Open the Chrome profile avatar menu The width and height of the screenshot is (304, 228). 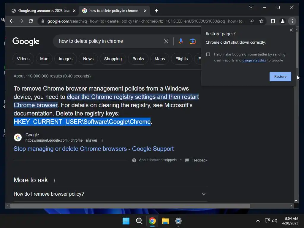pos(283,21)
